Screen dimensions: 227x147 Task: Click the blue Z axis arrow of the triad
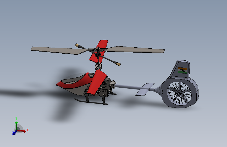click(14, 133)
